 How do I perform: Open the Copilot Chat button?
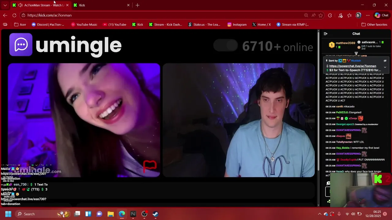pyautogui.click(x=382, y=15)
